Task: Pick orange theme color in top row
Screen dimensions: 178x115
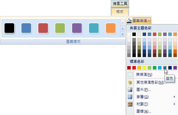Action: [x=175, y=34]
